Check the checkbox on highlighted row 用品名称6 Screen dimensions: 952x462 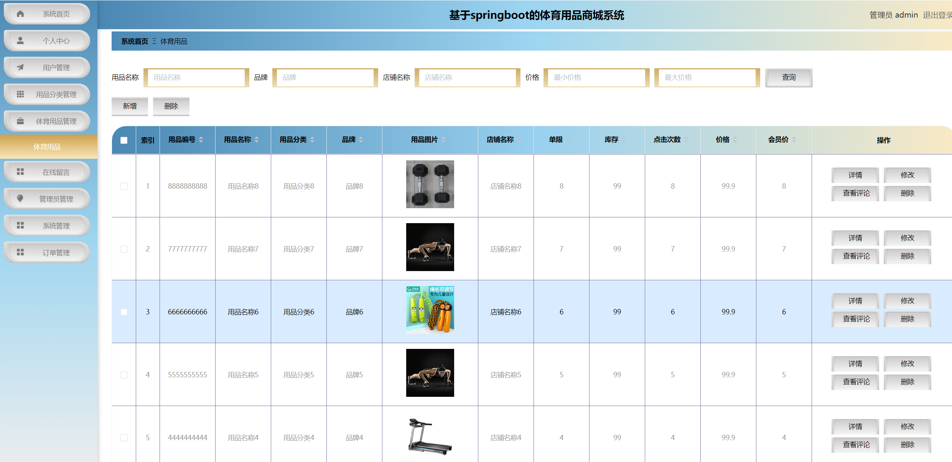pos(124,312)
